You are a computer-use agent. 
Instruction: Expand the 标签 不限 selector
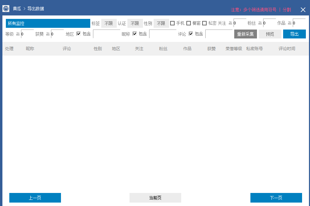click(109, 23)
